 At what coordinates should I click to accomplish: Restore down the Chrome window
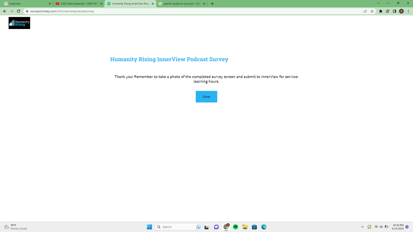tap(398, 3)
